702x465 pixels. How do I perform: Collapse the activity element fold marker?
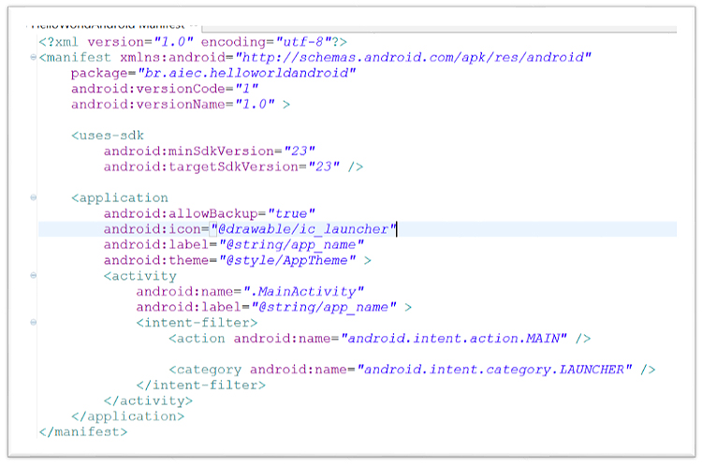[x=34, y=276]
